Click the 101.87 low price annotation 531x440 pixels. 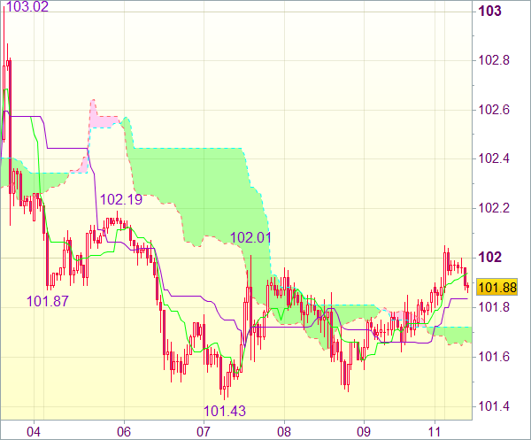[48, 301]
